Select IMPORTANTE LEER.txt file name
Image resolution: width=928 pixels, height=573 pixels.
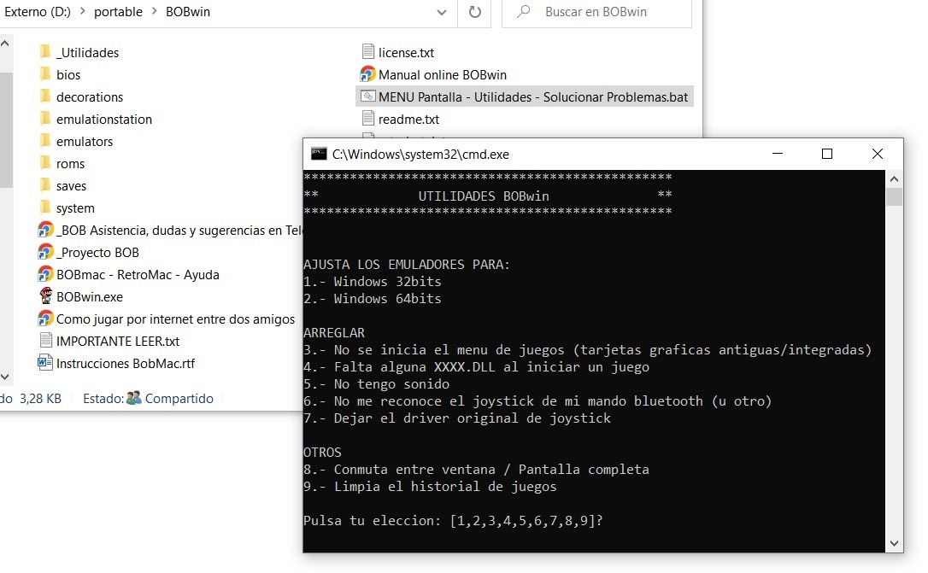[118, 342]
